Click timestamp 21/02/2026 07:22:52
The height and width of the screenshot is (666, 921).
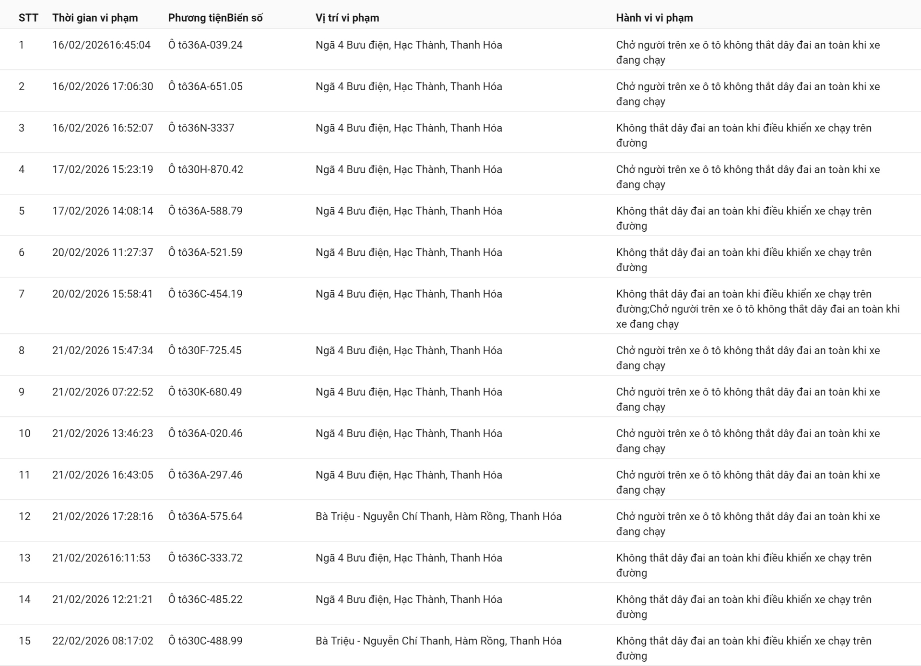(x=103, y=392)
